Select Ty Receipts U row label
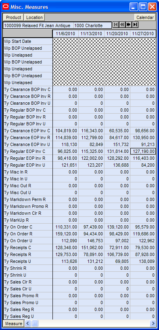Image resolution: width=159 pixels, height=330 pixels. (28, 261)
